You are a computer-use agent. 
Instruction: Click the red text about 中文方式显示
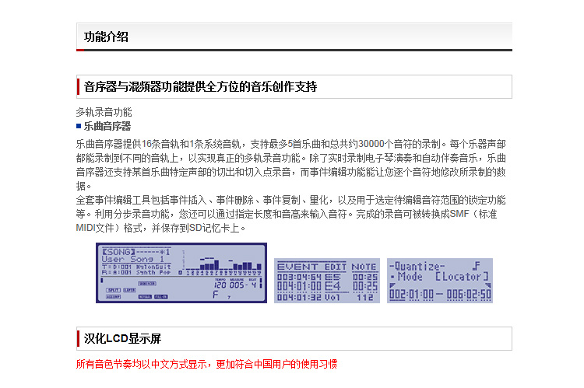206,364
